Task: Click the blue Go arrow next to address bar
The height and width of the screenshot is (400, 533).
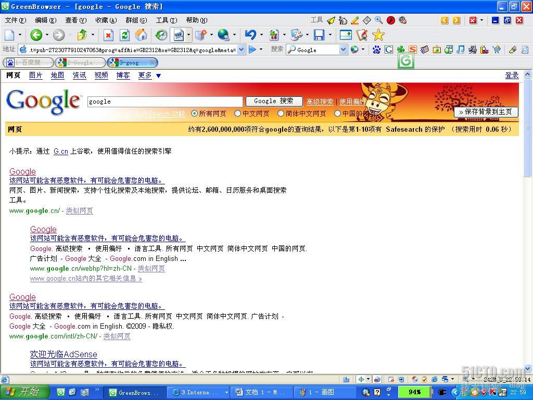Action: (x=252, y=49)
